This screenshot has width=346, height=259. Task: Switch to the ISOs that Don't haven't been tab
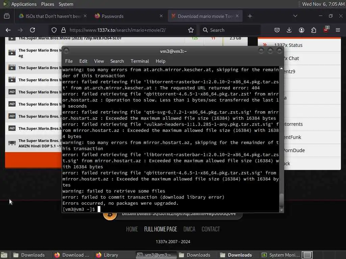52,16
